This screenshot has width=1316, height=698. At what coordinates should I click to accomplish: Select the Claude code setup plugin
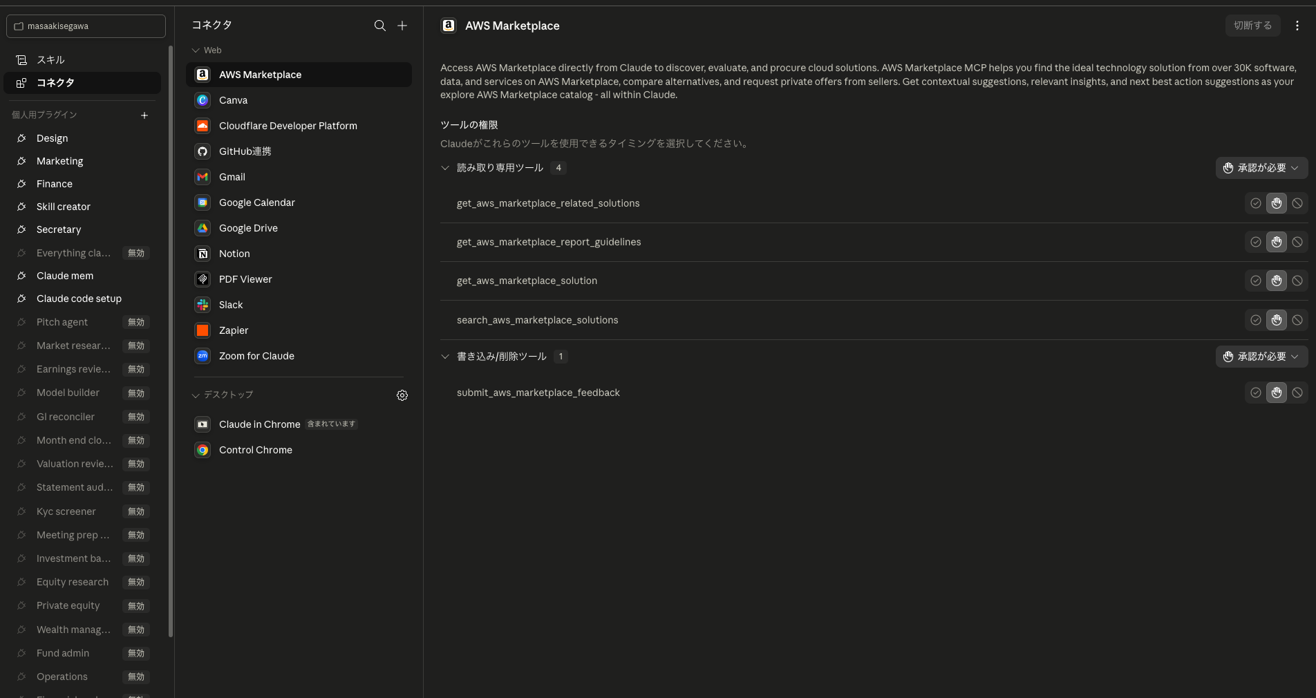82,299
